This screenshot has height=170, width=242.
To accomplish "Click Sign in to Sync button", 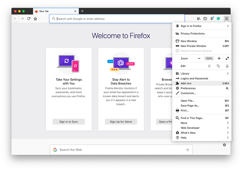I will 69,122.
